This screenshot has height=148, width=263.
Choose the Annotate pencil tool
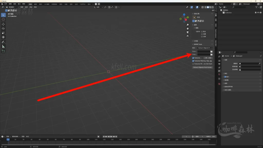[3, 42]
